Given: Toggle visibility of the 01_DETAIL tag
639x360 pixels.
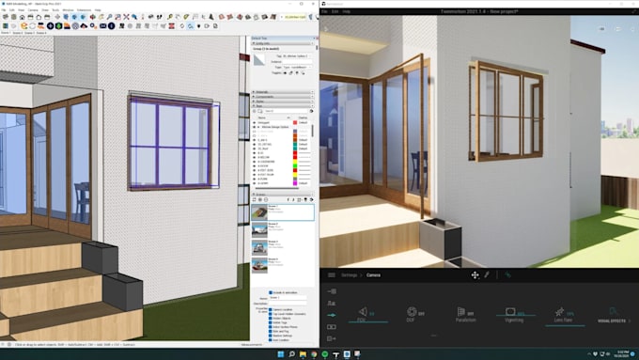Looking at the screenshot, I should pos(255,145).
